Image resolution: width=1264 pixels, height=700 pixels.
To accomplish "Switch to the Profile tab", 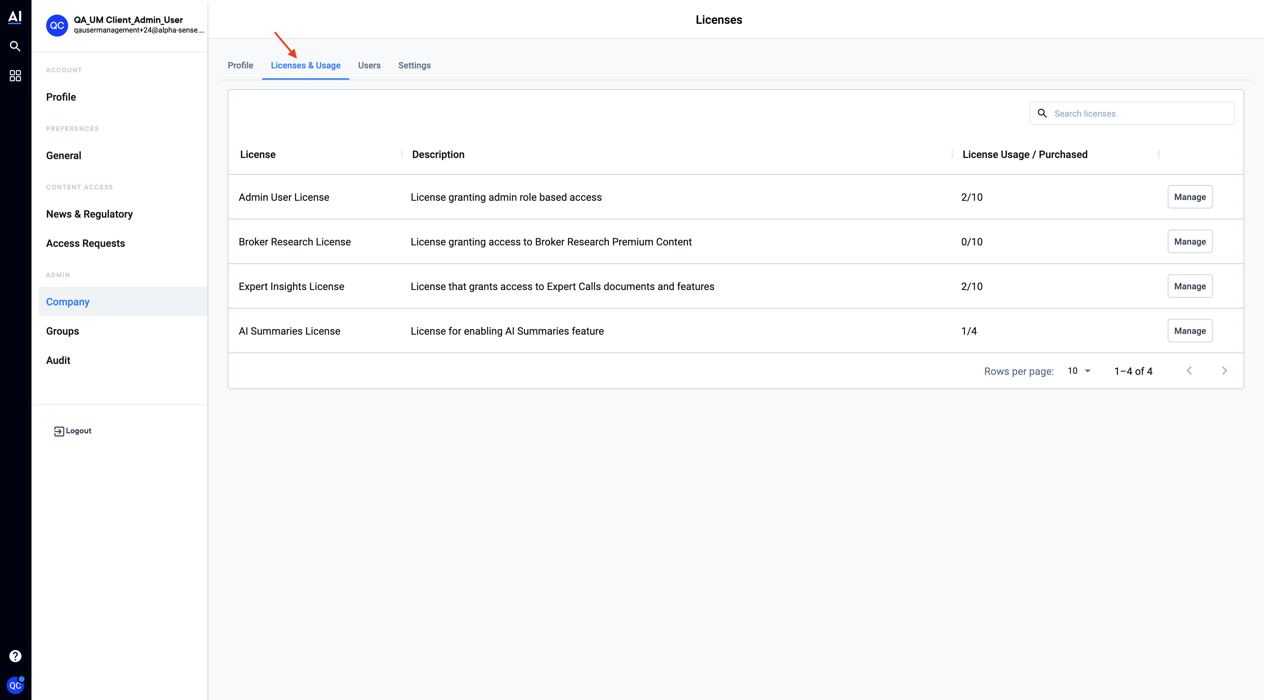I will coord(240,65).
